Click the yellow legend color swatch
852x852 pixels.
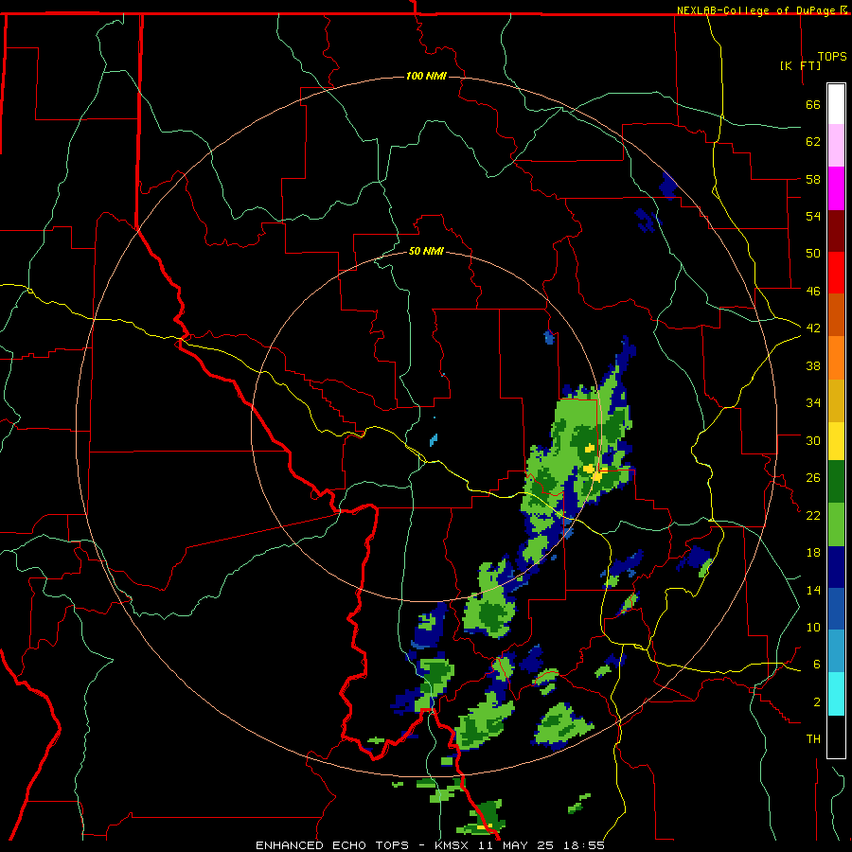(836, 440)
